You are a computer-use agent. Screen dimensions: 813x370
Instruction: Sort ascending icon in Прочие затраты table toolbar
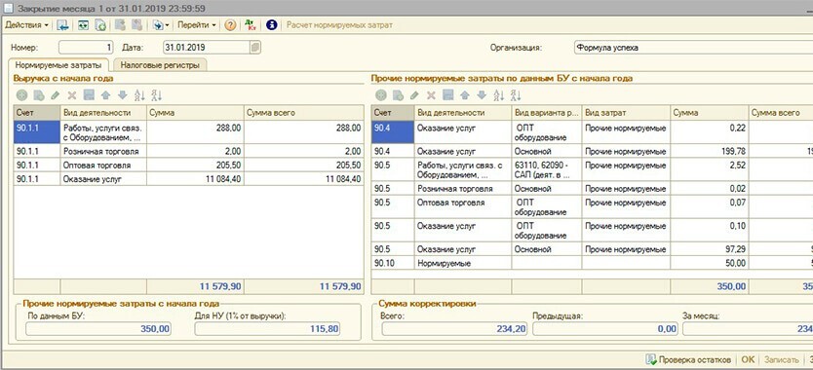[499, 95]
